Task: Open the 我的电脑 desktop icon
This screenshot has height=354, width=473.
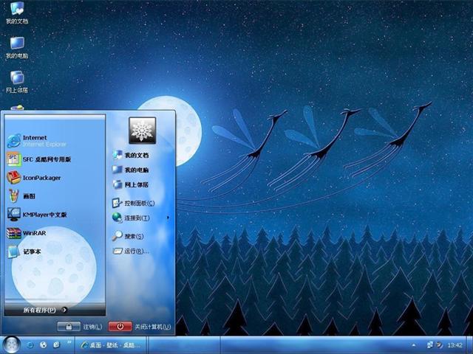Action: tap(17, 47)
